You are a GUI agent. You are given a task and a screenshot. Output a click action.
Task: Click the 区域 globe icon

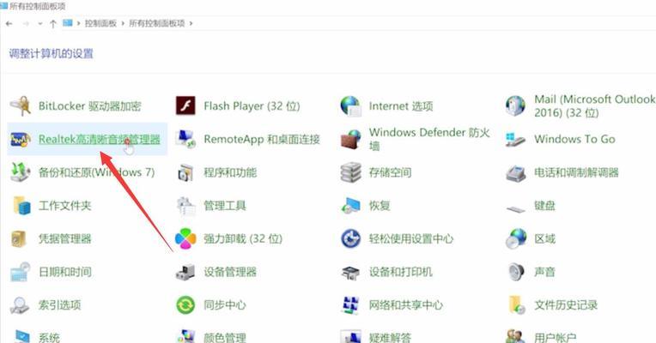(515, 238)
